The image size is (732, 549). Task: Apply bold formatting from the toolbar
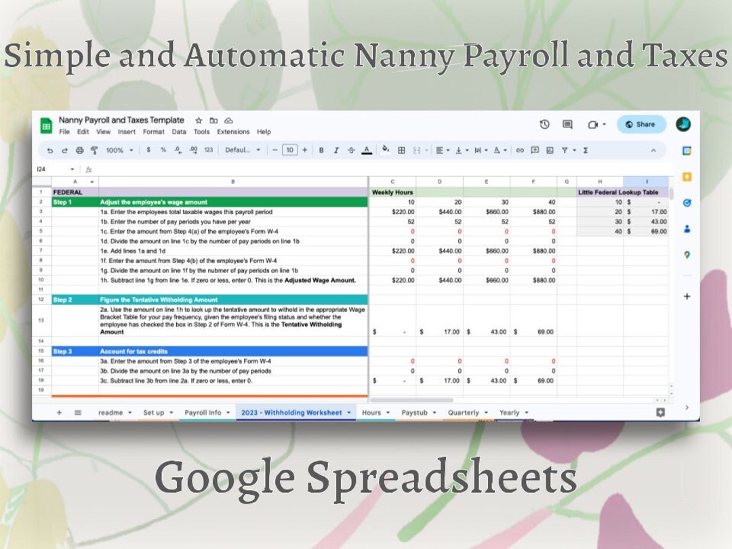pyautogui.click(x=321, y=150)
